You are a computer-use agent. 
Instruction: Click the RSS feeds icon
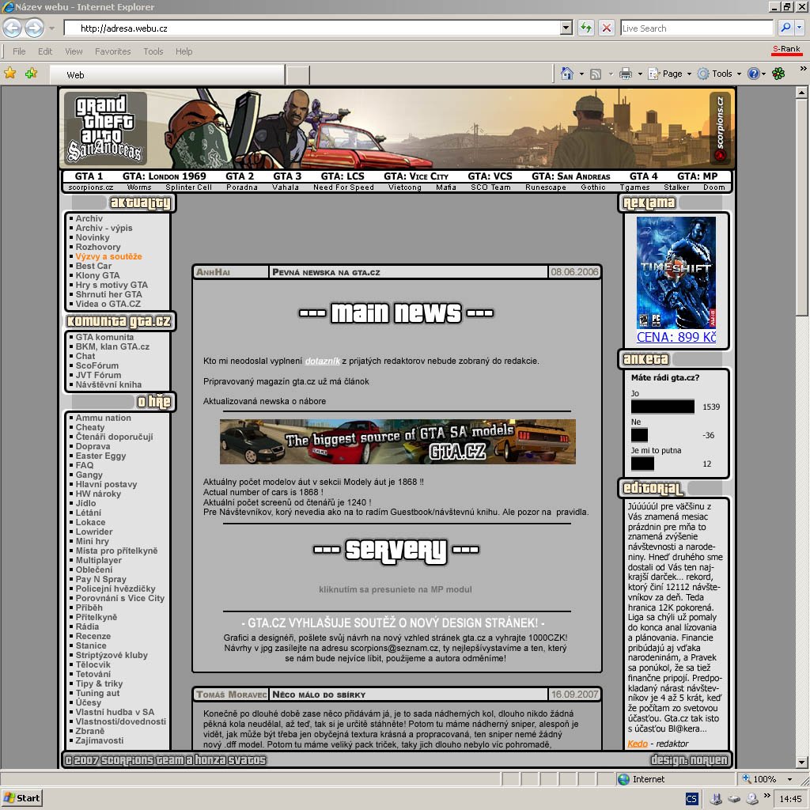pos(596,74)
